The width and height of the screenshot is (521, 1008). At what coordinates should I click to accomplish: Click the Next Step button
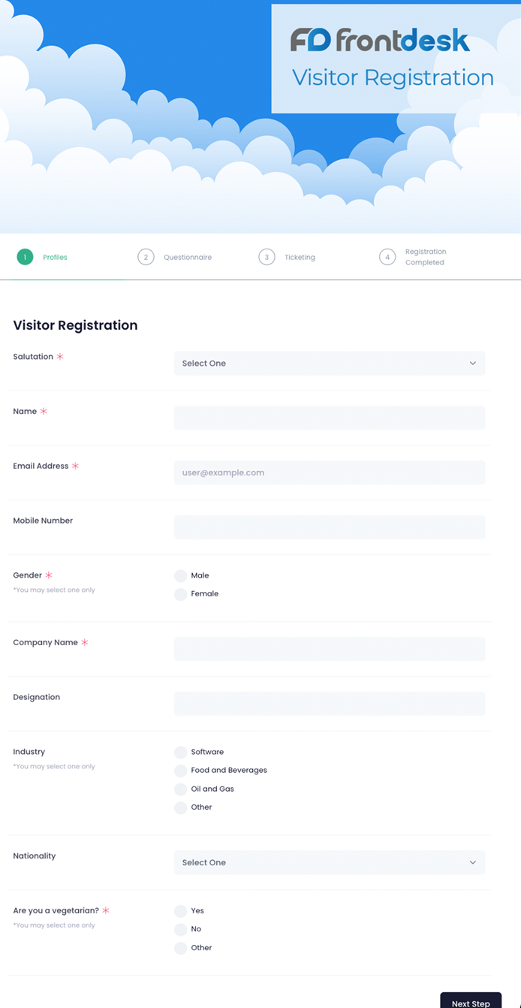click(471, 1001)
